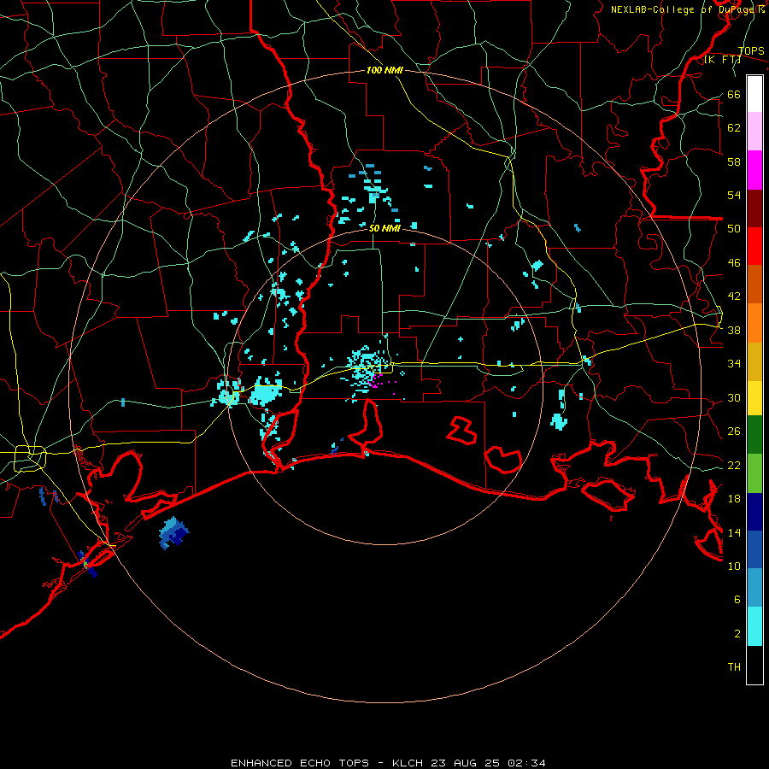This screenshot has height=769, width=769.
Task: Click the white 66 kft color swatch
Action: coord(754,94)
